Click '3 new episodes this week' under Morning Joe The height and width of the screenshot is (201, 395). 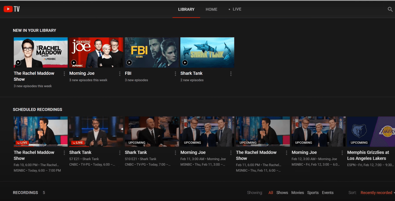click(x=88, y=80)
